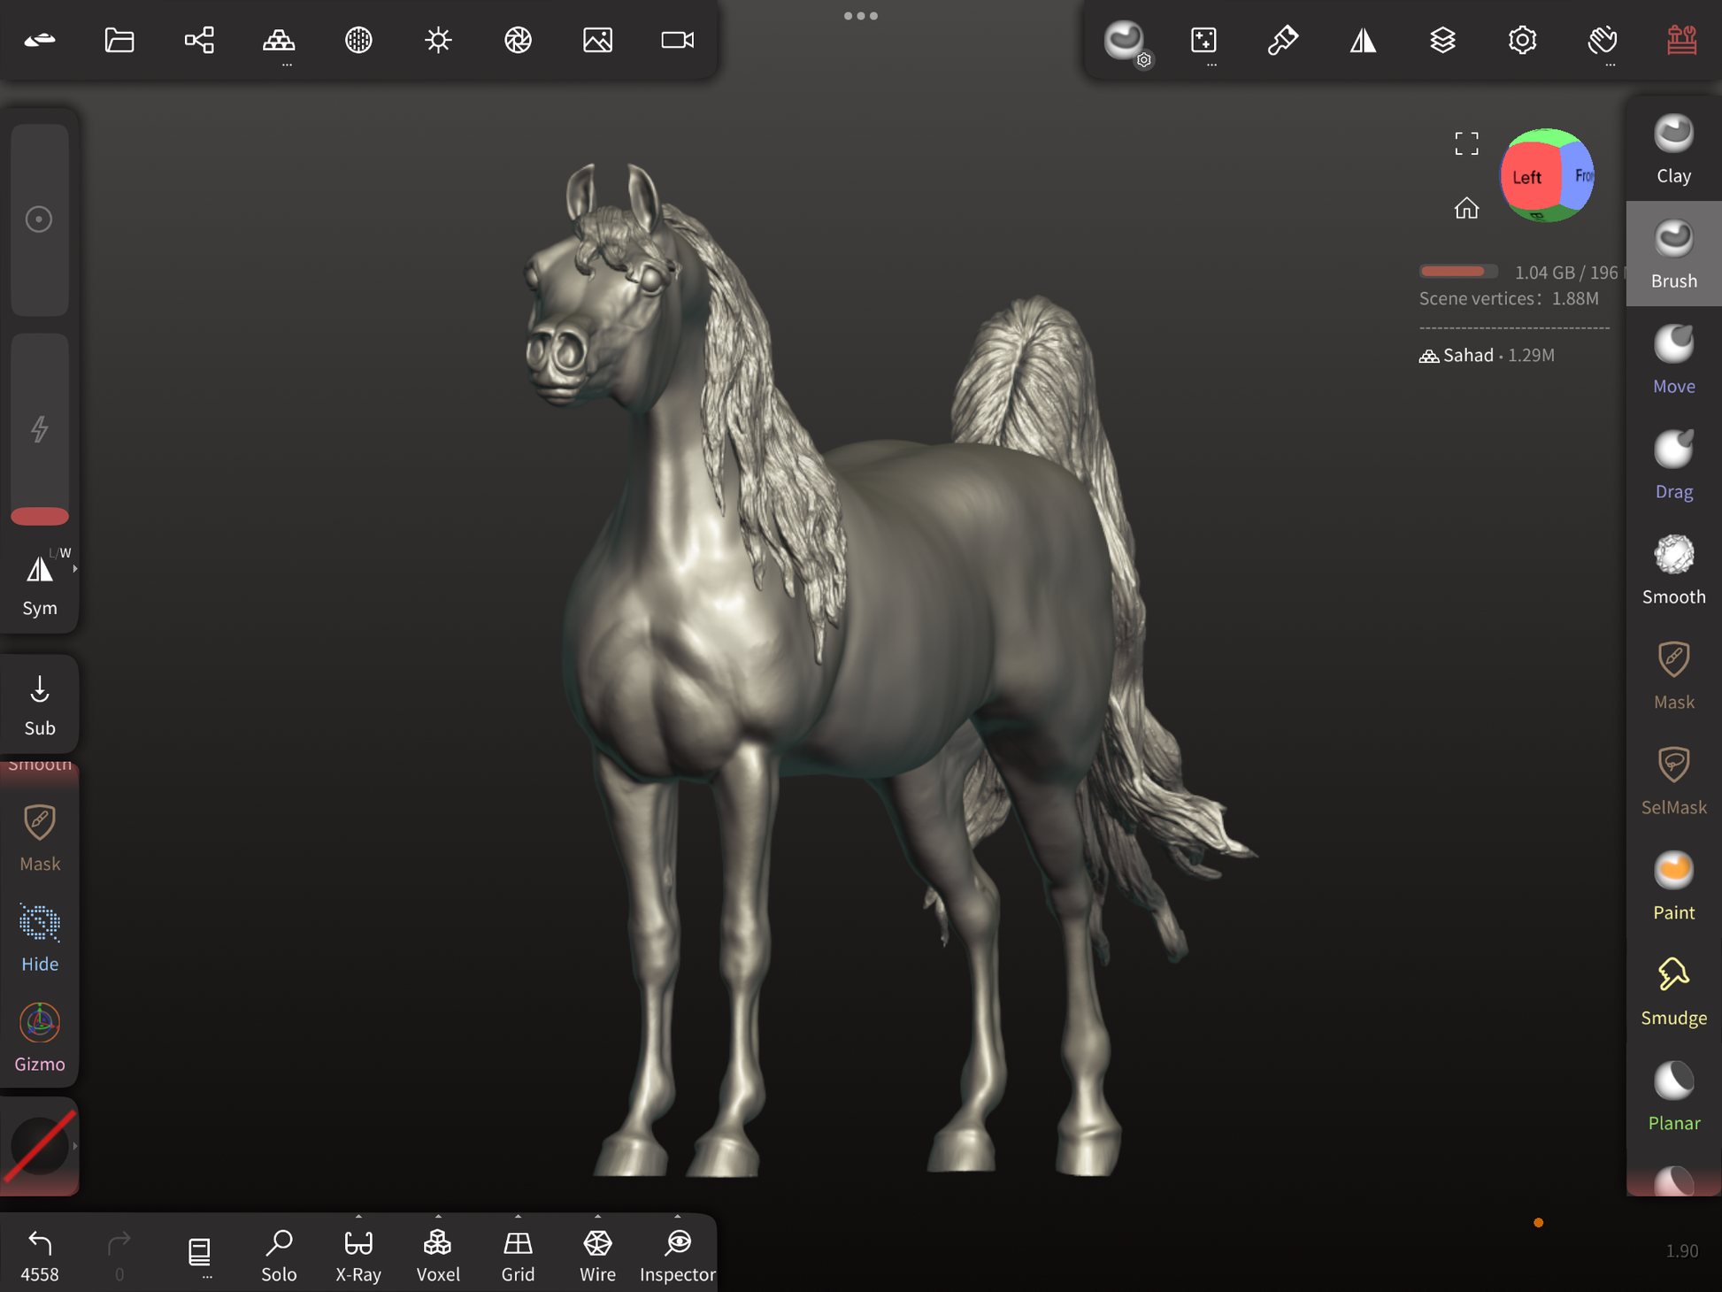The image size is (1722, 1292).
Task: Open the lighting settings sun icon
Action: (438, 40)
